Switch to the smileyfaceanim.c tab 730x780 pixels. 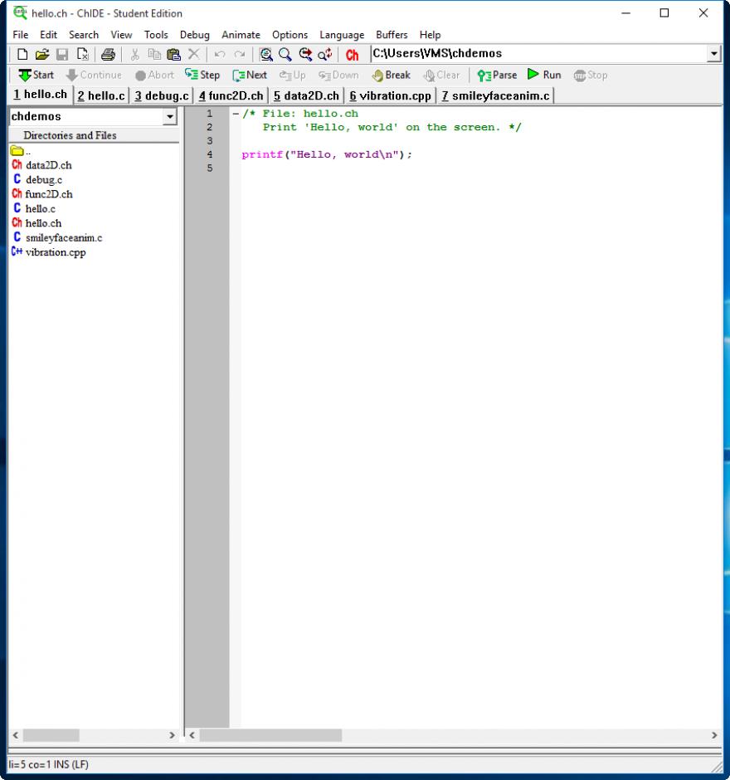click(x=496, y=95)
